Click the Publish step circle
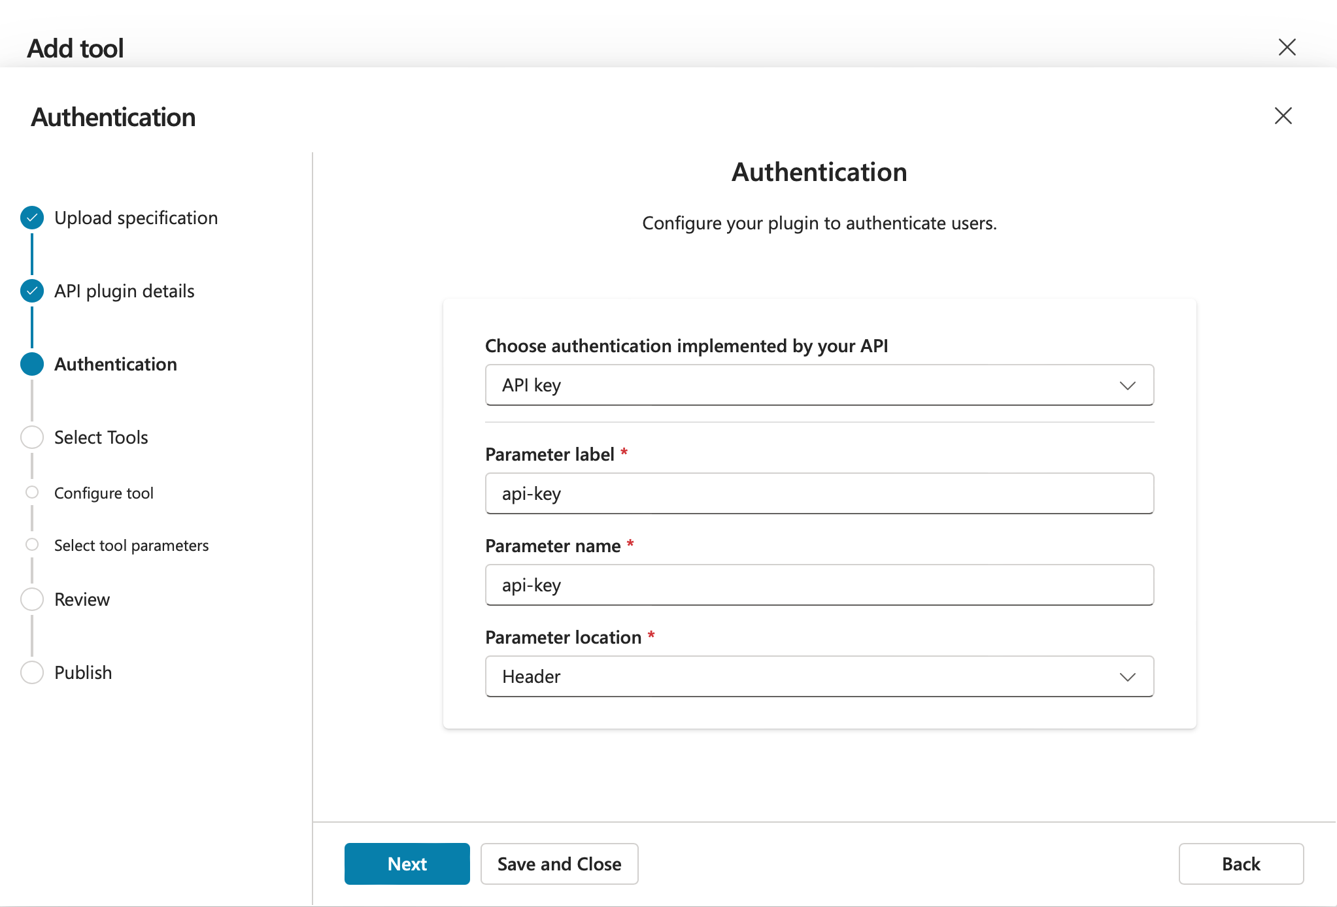 31,672
